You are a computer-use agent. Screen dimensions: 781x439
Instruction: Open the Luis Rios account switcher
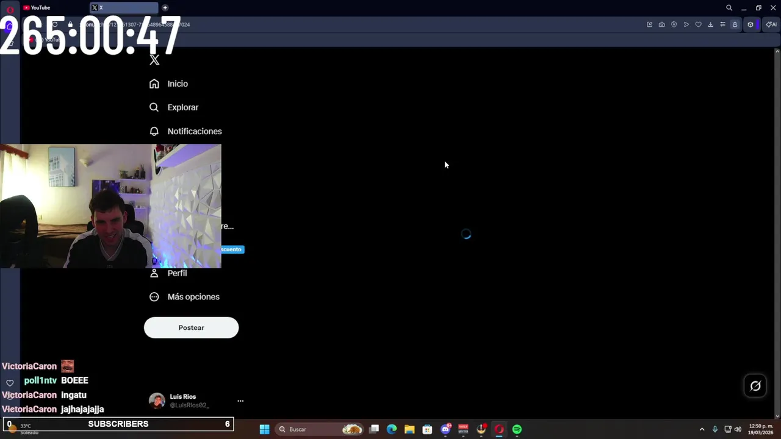pos(196,401)
